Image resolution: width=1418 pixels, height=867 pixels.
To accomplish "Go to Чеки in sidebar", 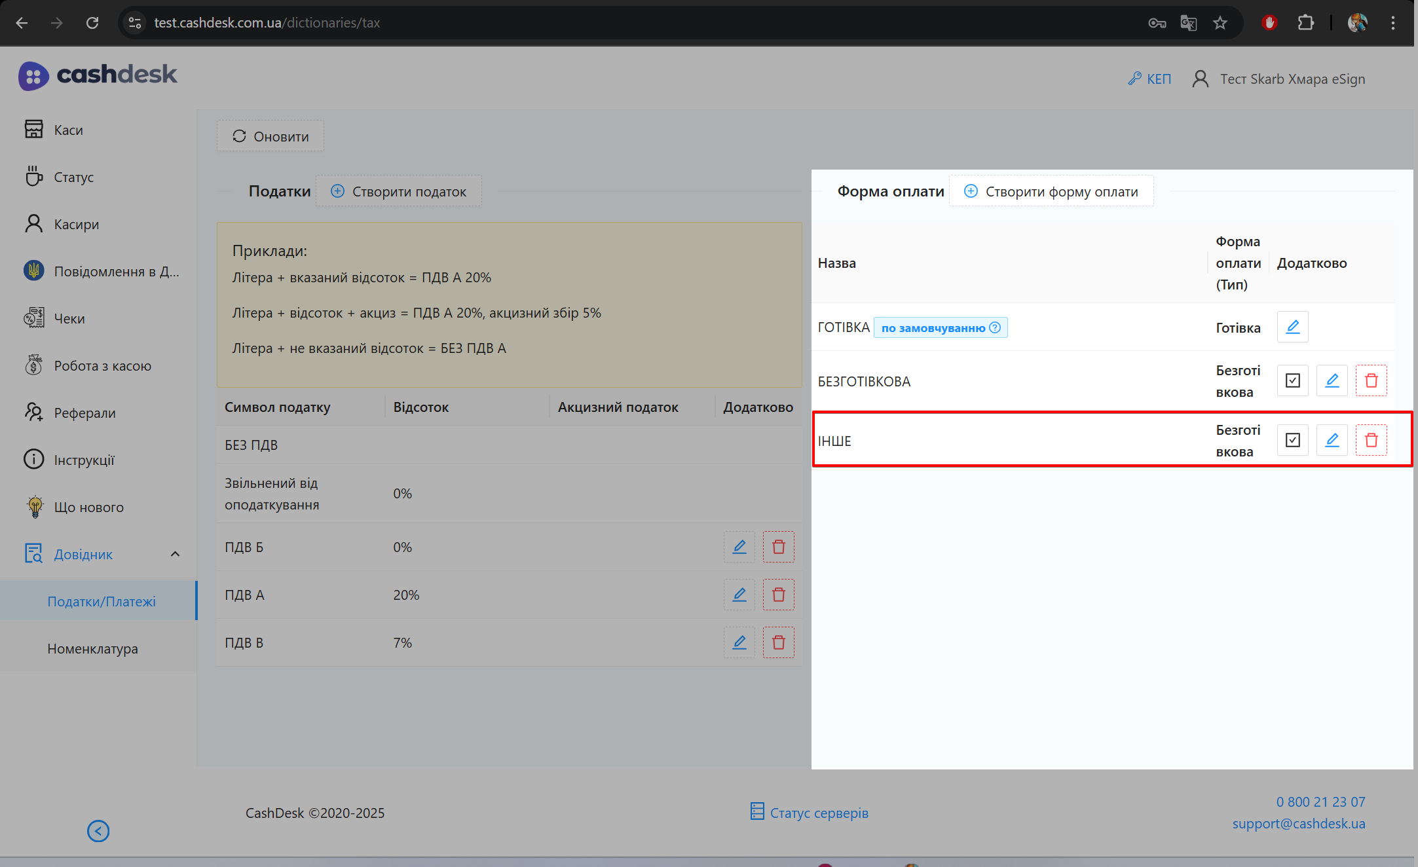I will click(69, 318).
